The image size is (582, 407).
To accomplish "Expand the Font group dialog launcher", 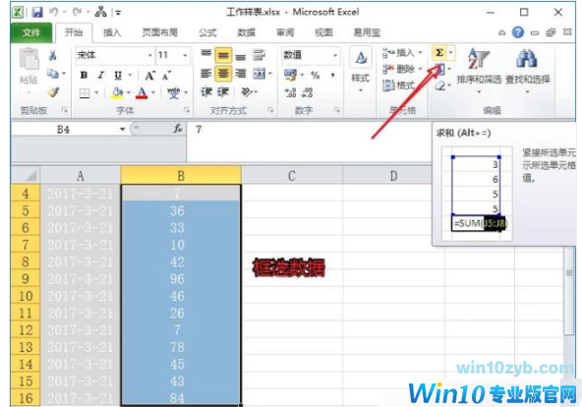I will (187, 110).
